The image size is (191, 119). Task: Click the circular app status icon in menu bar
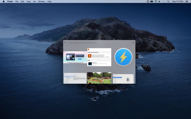tap(148, 2)
